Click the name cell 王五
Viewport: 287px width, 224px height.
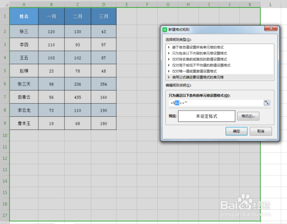pyautogui.click(x=24, y=58)
